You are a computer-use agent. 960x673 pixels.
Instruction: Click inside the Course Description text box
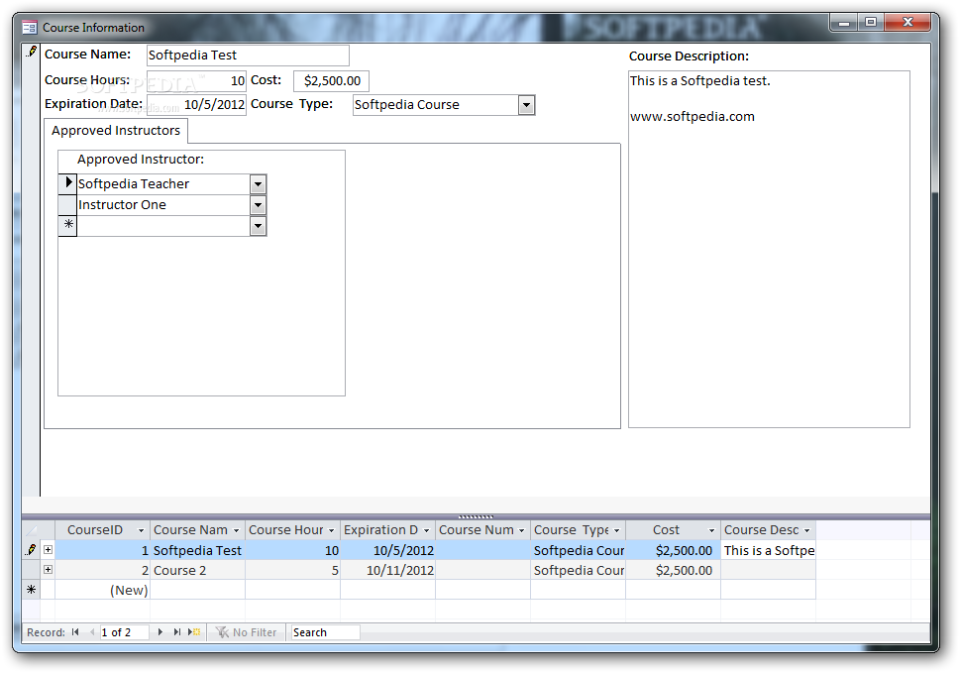click(769, 249)
